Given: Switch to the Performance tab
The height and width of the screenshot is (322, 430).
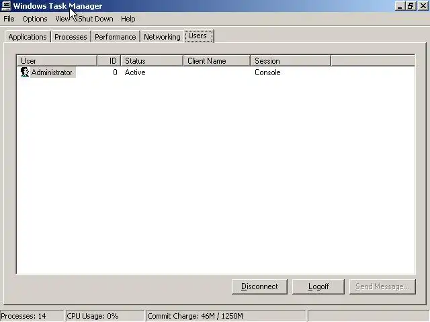Looking at the screenshot, I should click(115, 37).
